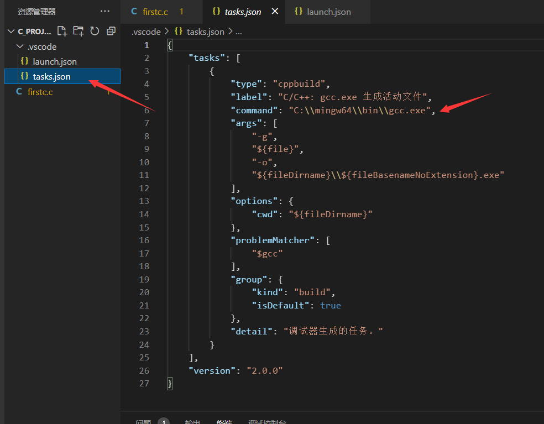
Task: Click the "options" key on line 13
Action: (x=254, y=201)
